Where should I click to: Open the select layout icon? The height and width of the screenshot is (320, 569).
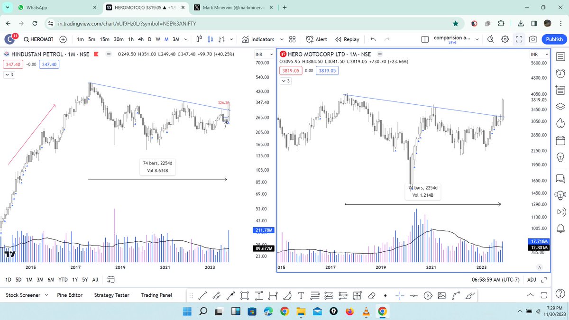pyautogui.click(x=425, y=39)
